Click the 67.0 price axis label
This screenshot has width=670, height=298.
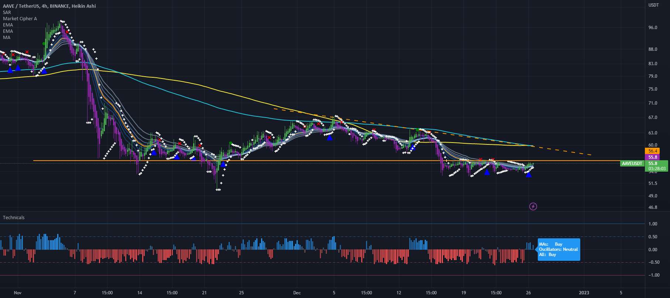point(653,118)
